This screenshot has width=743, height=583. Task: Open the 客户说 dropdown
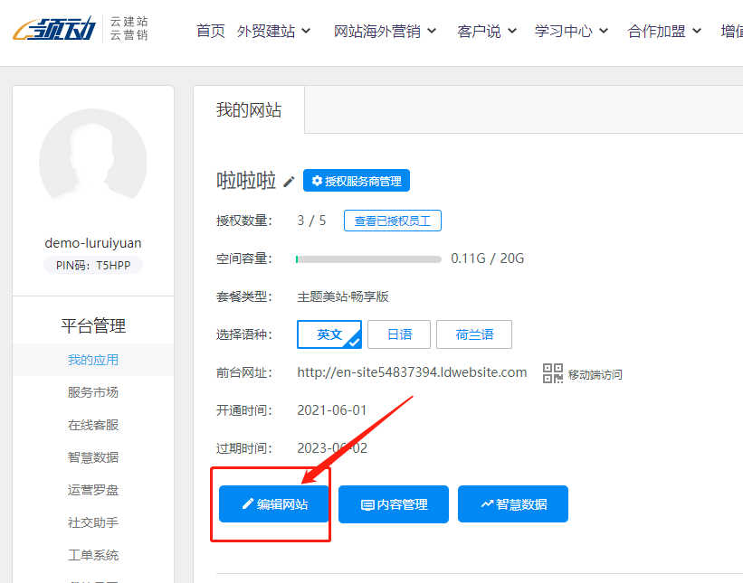click(487, 31)
